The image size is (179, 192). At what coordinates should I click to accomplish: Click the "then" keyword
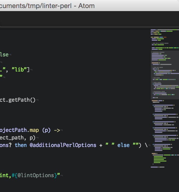[x=21, y=145]
